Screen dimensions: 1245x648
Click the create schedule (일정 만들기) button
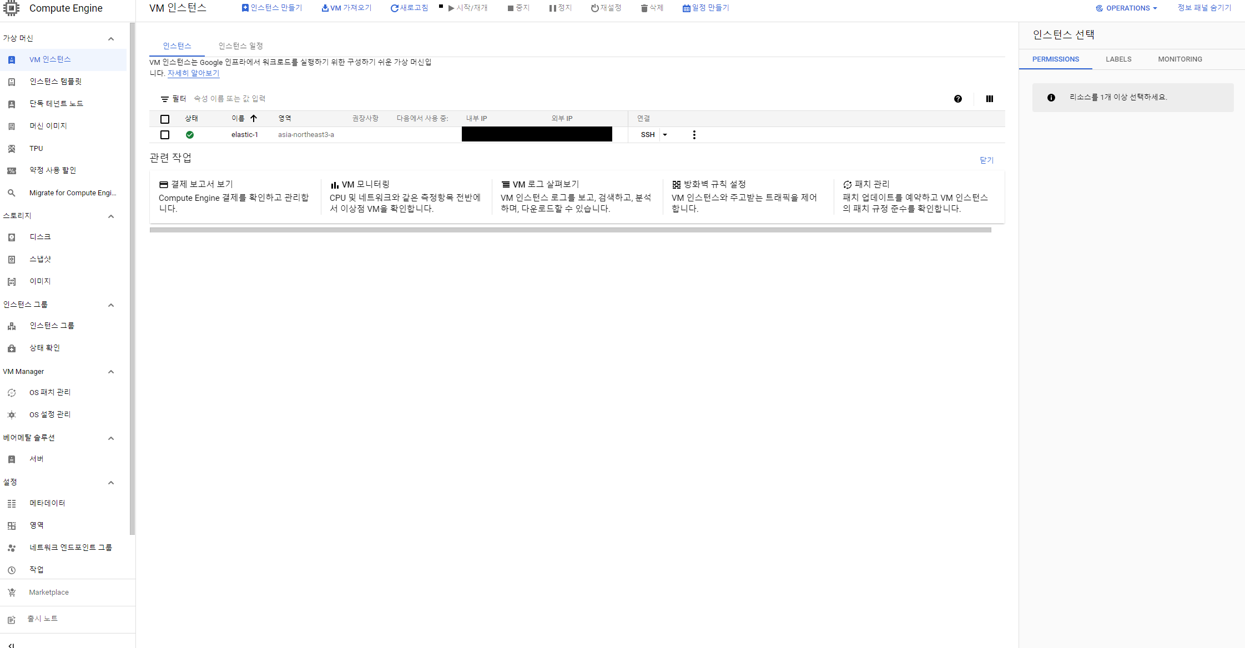click(x=705, y=8)
